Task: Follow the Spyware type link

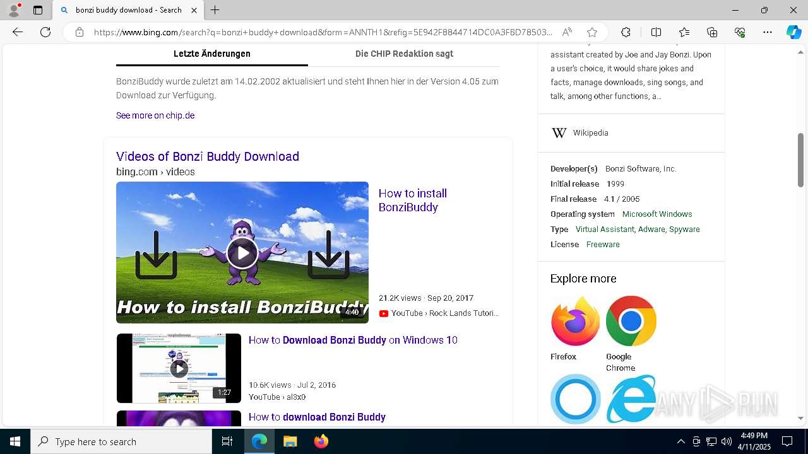Action: pyautogui.click(x=684, y=230)
